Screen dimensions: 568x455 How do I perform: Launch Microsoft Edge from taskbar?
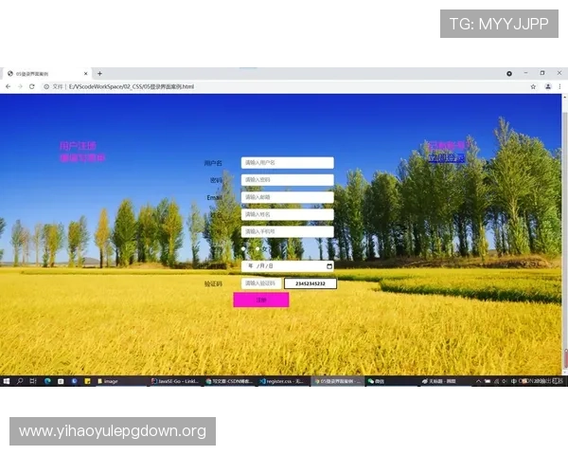(x=47, y=381)
